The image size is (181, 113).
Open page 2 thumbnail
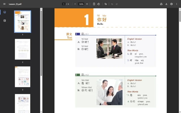coord(23,49)
